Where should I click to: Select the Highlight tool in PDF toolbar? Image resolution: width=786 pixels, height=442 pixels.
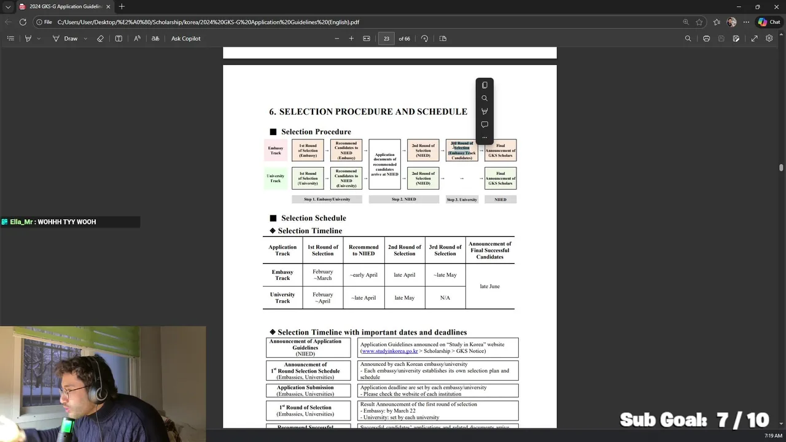(28, 38)
